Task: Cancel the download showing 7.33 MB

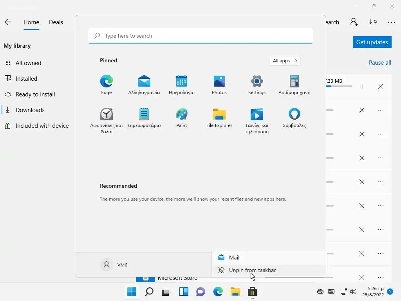Action: coord(381,86)
